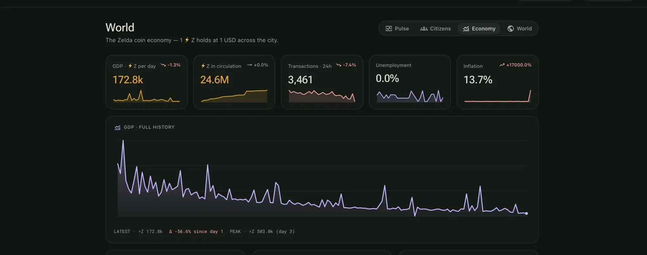Click the +0.0% change on the circulation card
Screen dimensions: 647x255
(261, 65)
